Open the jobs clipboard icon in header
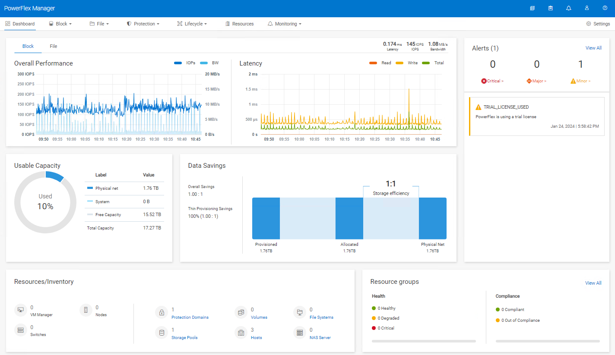This screenshot has width=615, height=355. (550, 8)
